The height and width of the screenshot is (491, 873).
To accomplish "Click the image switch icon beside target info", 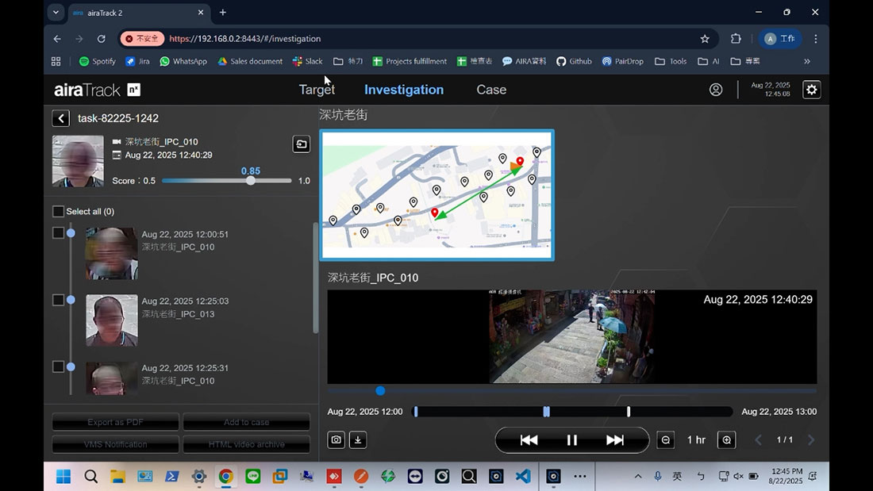I will (301, 144).
